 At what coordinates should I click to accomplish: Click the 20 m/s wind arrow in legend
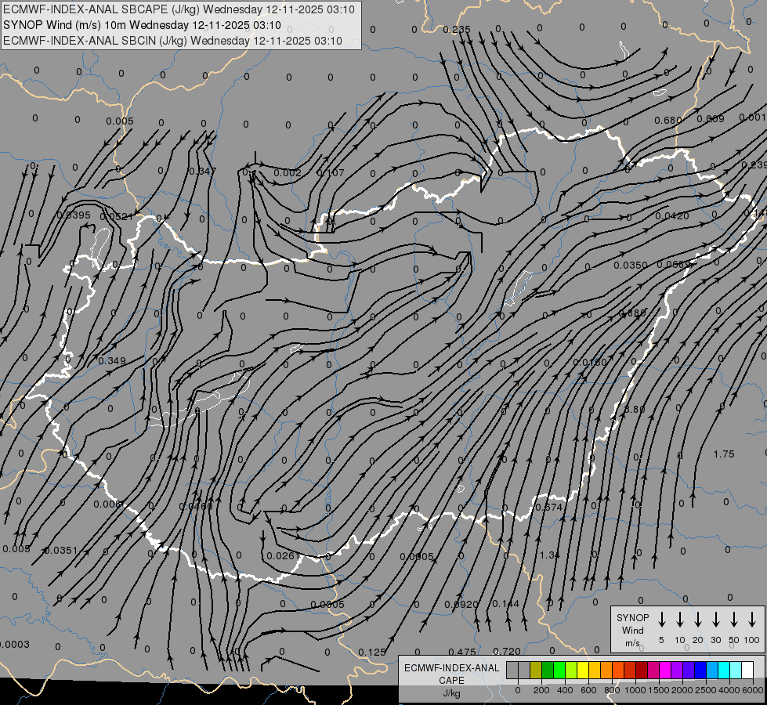(x=697, y=620)
